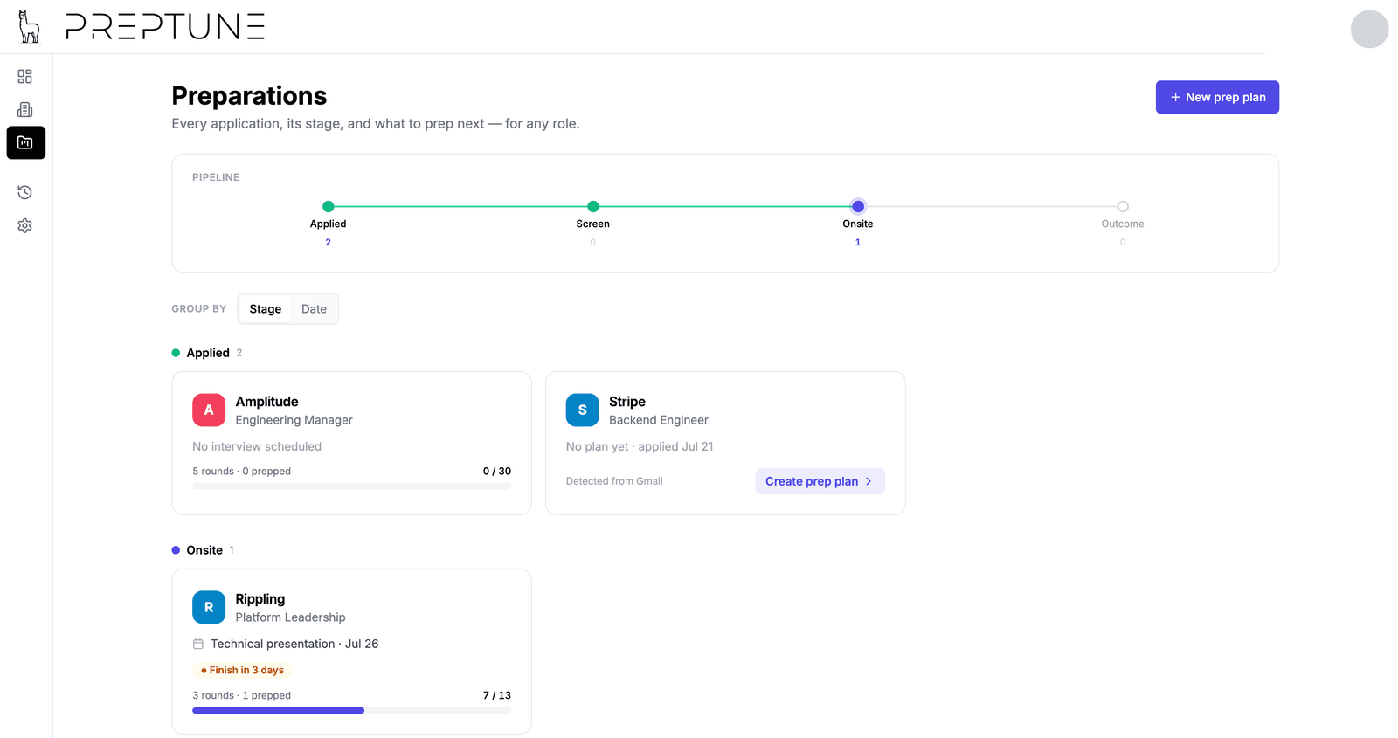Click 'Engineering Manager' role text
Viewport: 1398px width, 738px height.
click(x=294, y=420)
